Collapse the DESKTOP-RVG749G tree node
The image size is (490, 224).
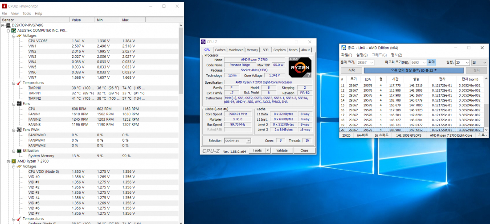[4, 25]
